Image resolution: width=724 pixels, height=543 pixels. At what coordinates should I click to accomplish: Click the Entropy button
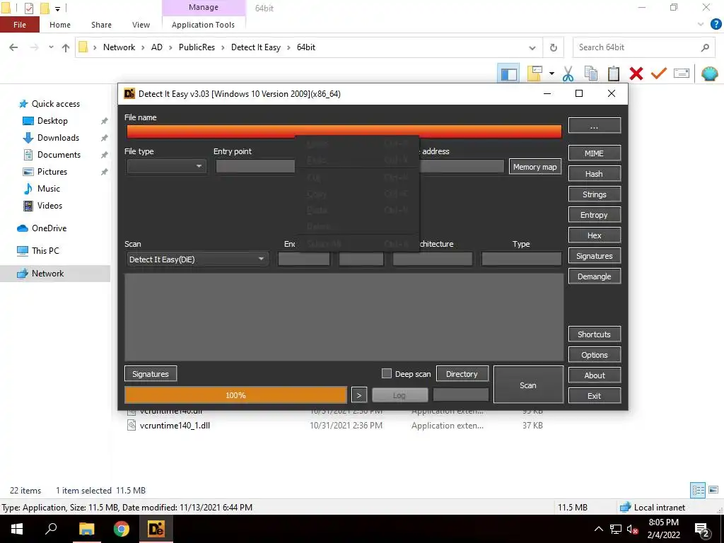(594, 215)
